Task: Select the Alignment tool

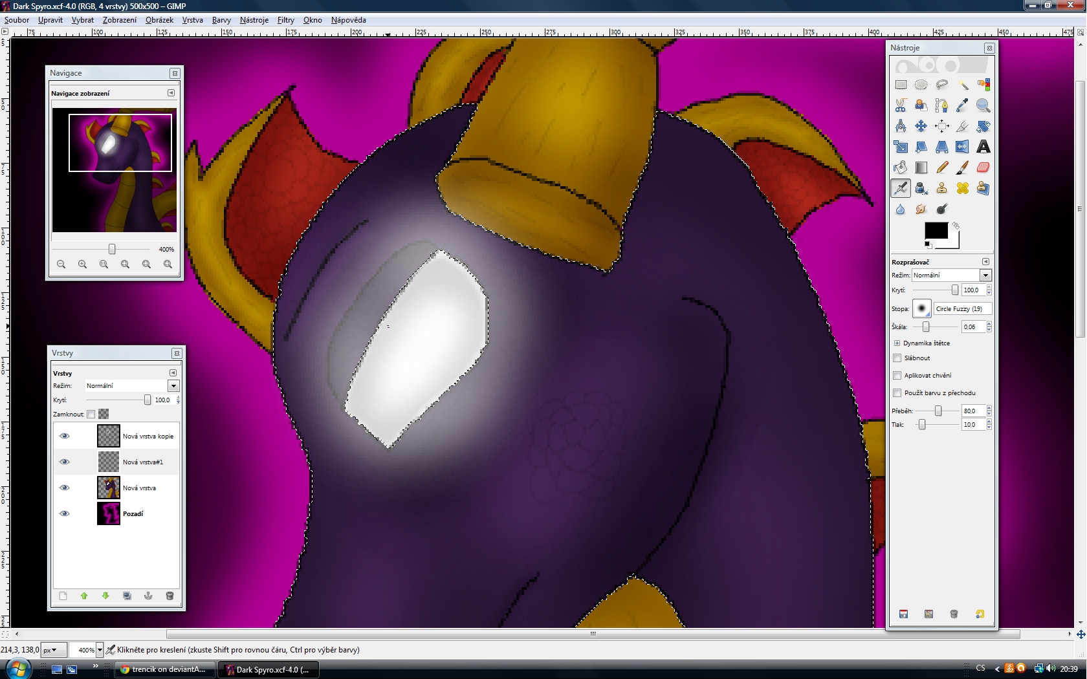Action: click(x=942, y=126)
